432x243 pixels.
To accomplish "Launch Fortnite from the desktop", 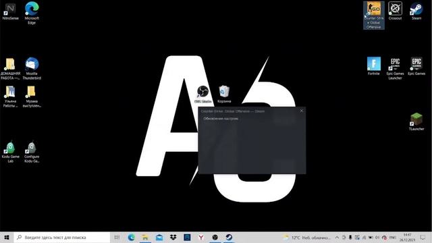I will pyautogui.click(x=373, y=66).
